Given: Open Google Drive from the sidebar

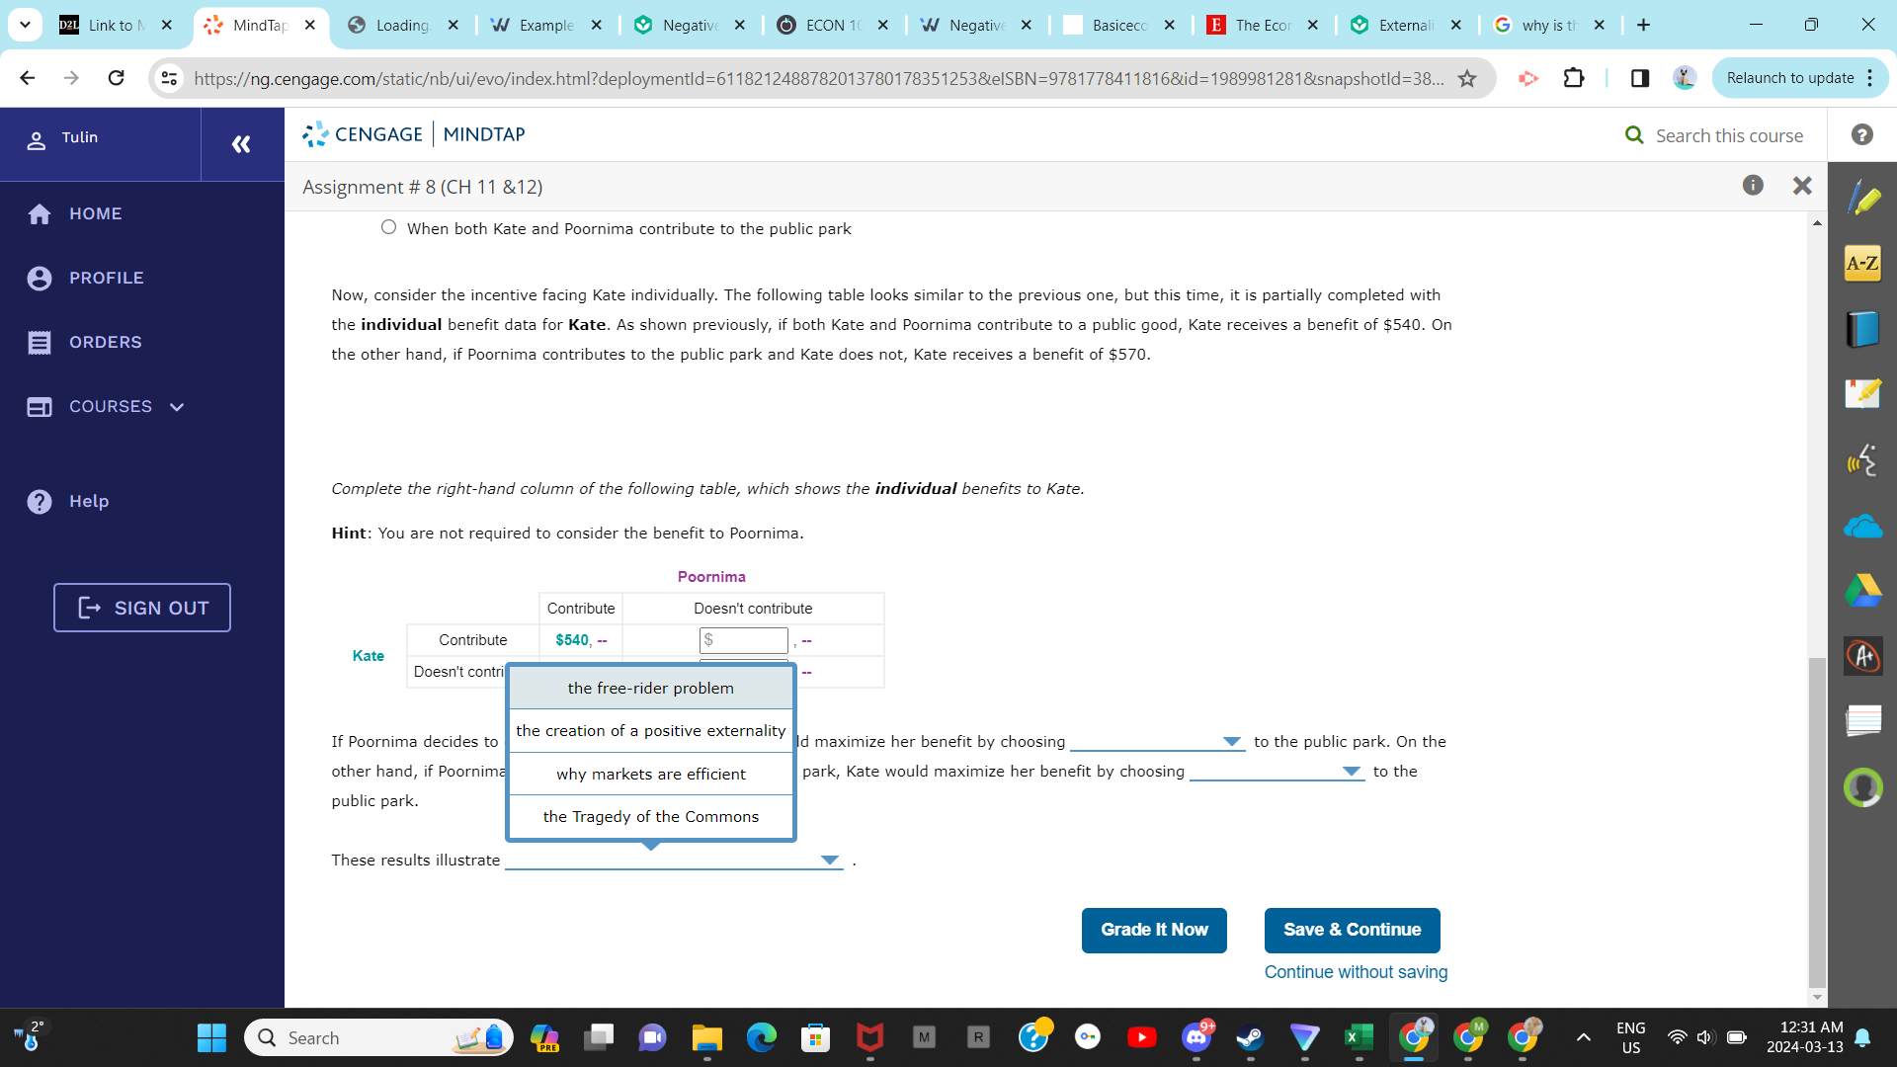Looking at the screenshot, I should point(1863,591).
